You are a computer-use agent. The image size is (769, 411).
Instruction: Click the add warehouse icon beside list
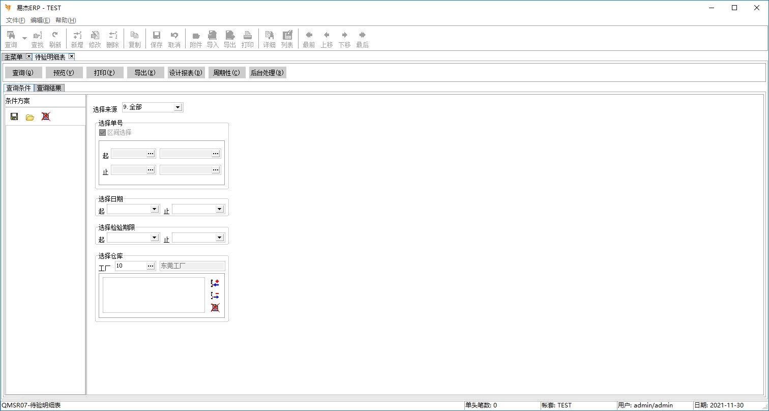[x=215, y=283]
